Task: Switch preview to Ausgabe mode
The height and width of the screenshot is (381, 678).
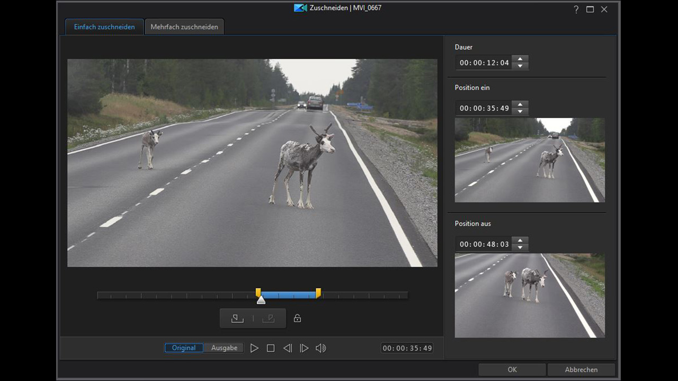Action: tap(224, 348)
